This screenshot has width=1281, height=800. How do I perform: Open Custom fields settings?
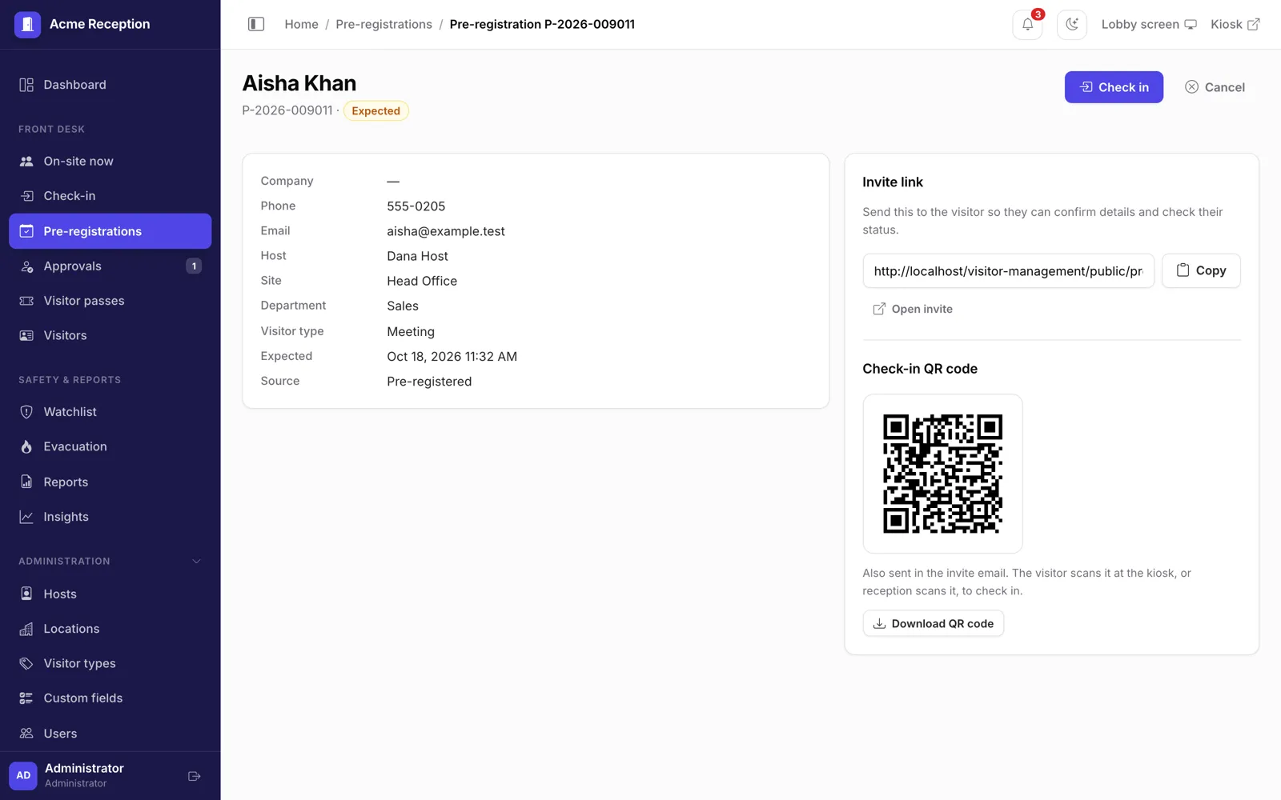[110, 698]
